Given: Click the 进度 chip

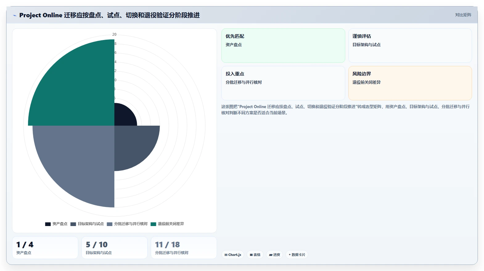Looking at the screenshot, I should point(274,255).
